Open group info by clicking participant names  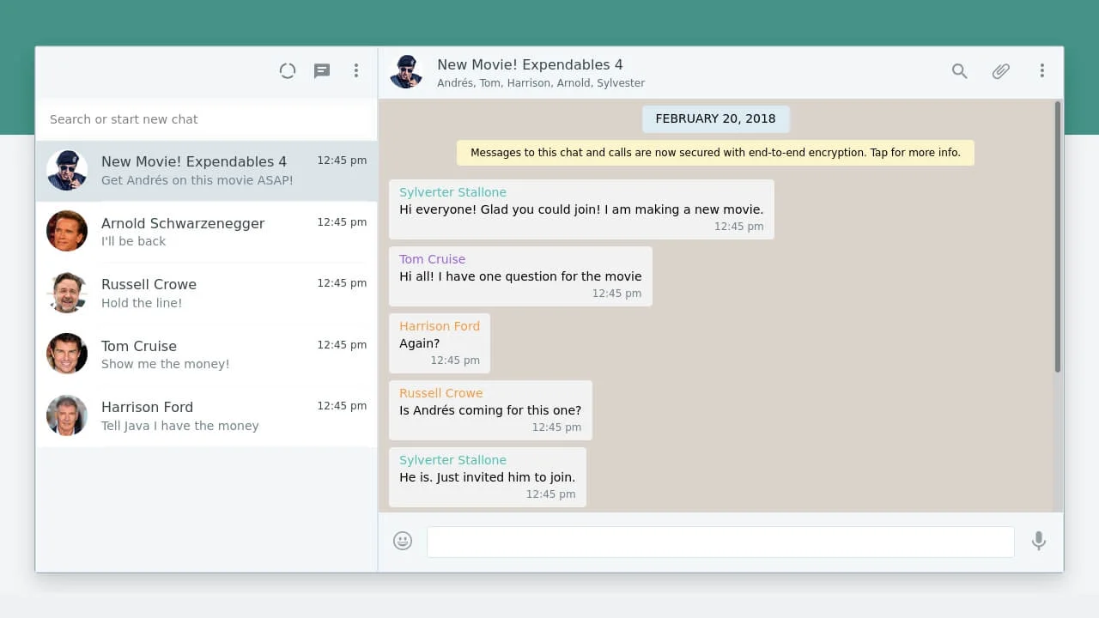click(x=541, y=82)
